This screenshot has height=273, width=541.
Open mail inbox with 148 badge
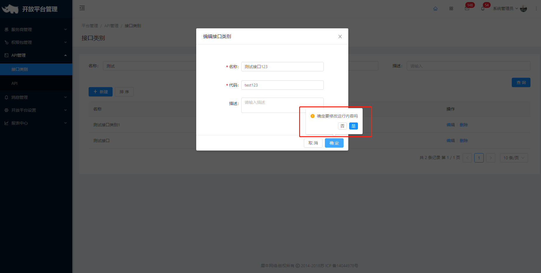point(467,8)
